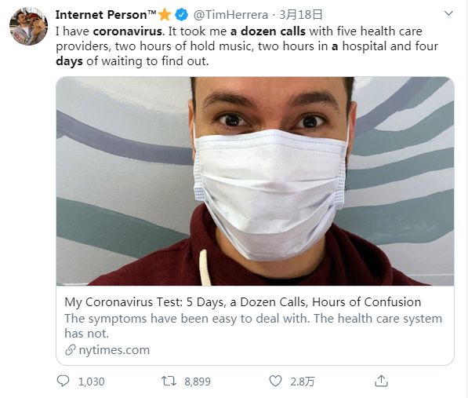The image size is (468, 398).
Task: Click the 3月18日 tweet date
Action: tap(301, 15)
